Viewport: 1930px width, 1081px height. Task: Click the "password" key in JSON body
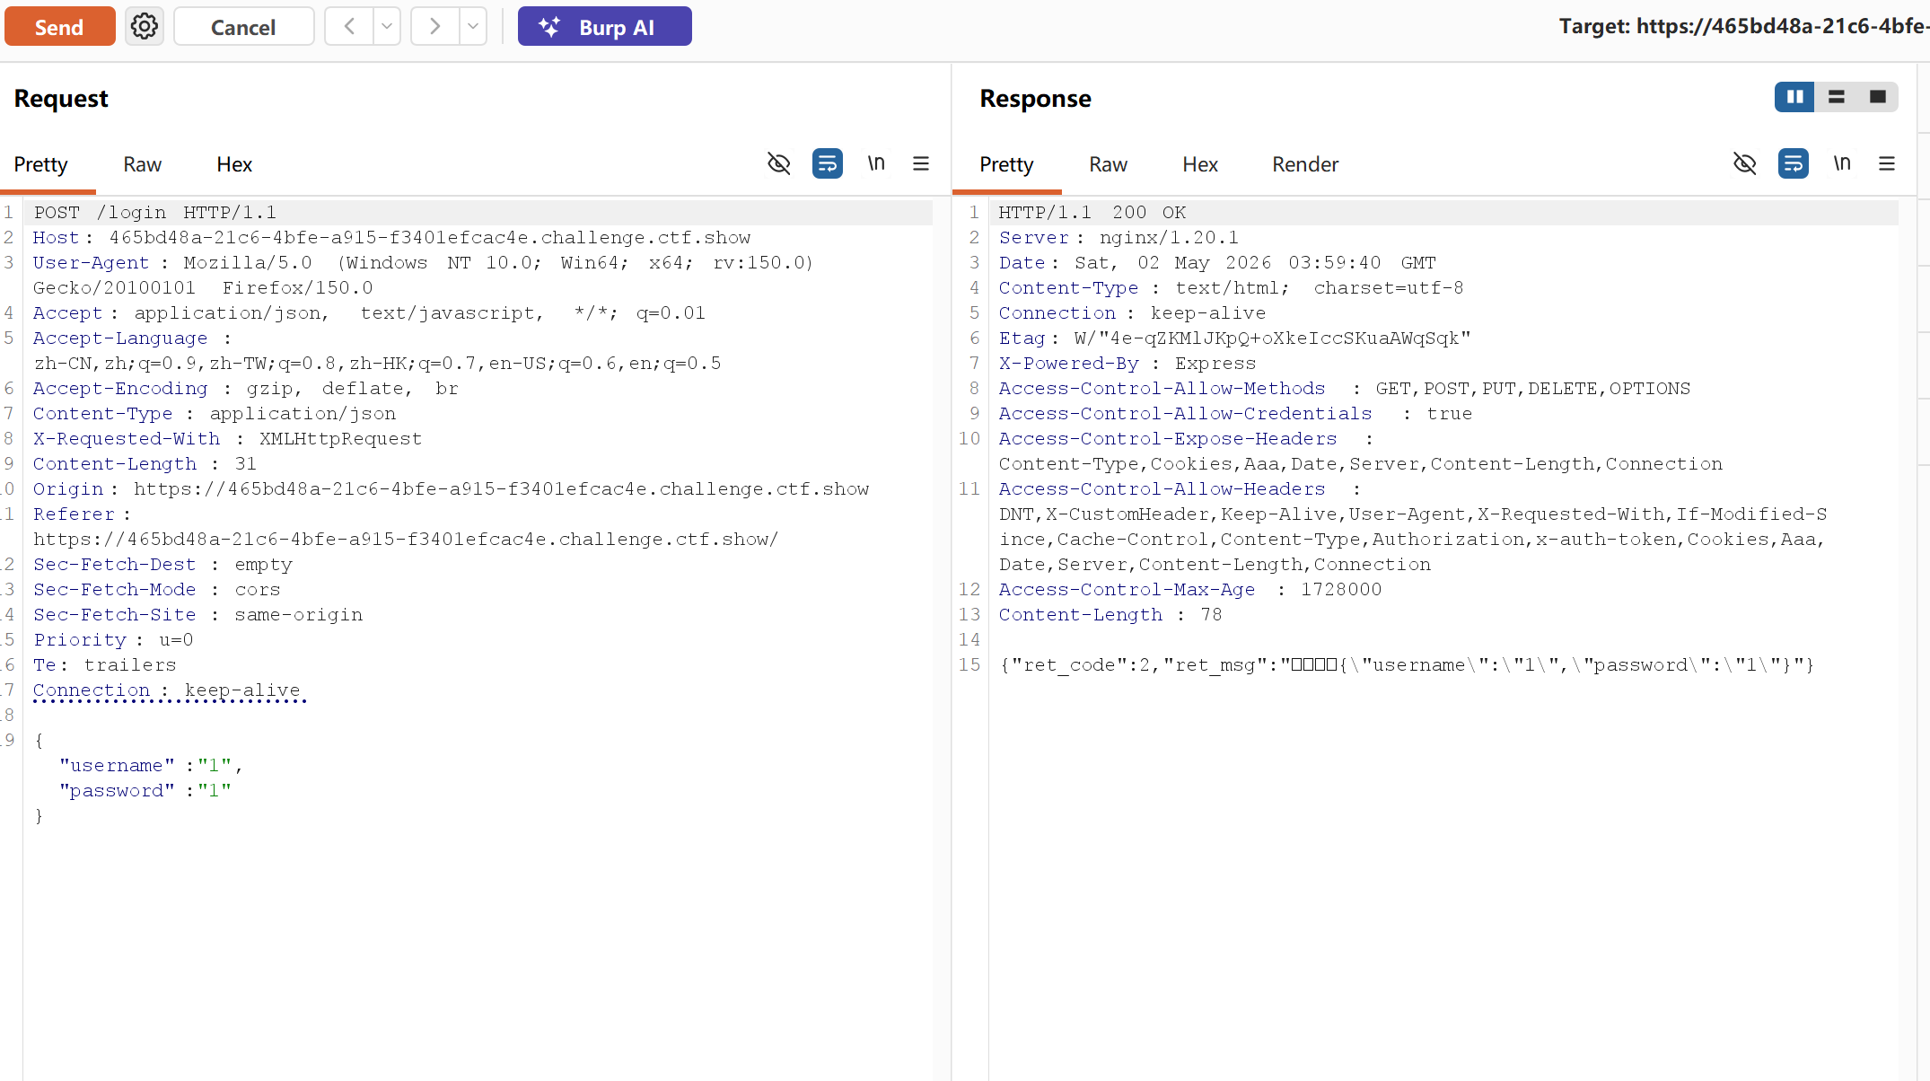117,791
